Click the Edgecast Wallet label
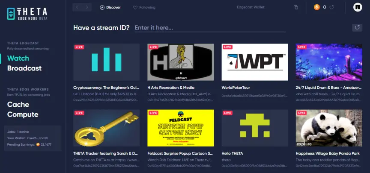Screen dimensions: 370x173 click(251, 7)
